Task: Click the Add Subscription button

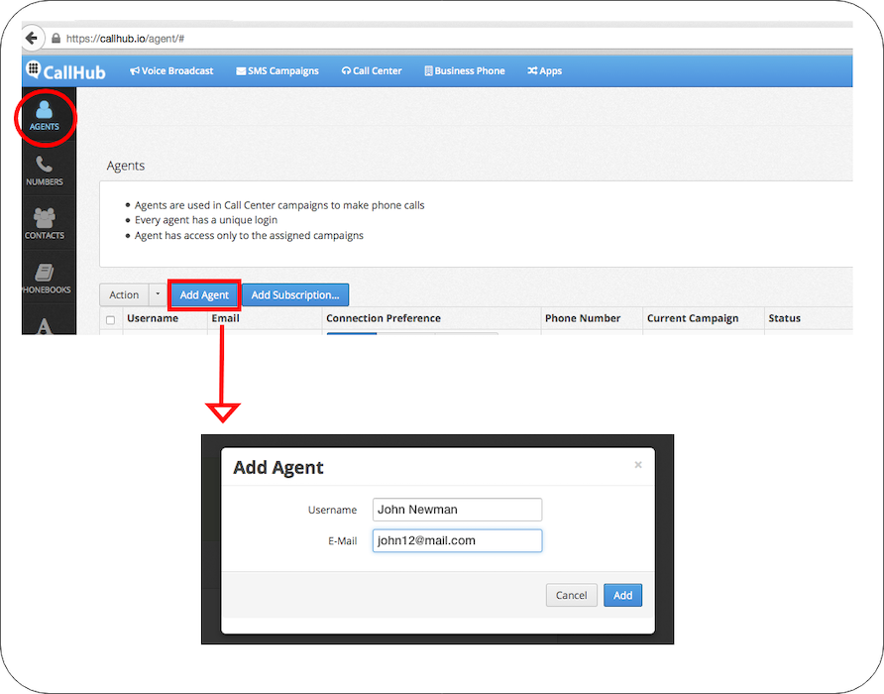Action: point(295,295)
